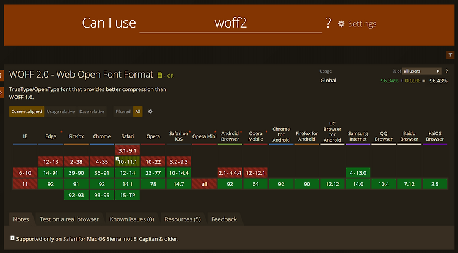458x253 pixels.
Task: Open the Feedback tab
Action: click(x=224, y=219)
